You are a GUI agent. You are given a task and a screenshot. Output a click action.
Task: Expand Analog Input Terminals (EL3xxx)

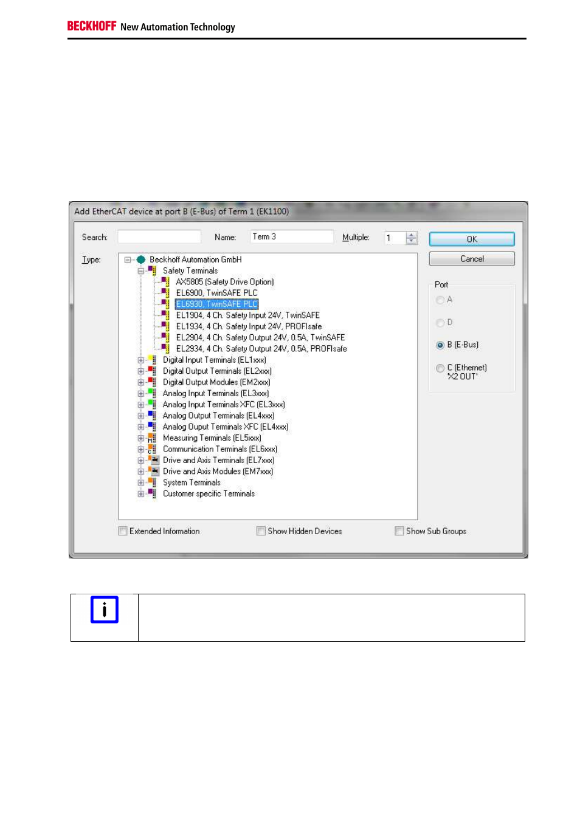coord(141,394)
